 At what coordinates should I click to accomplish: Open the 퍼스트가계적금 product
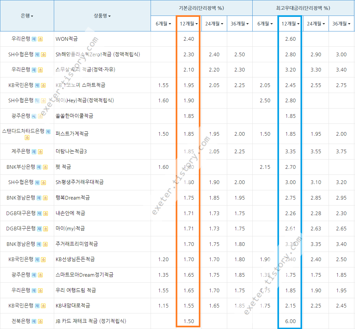pos(72,134)
